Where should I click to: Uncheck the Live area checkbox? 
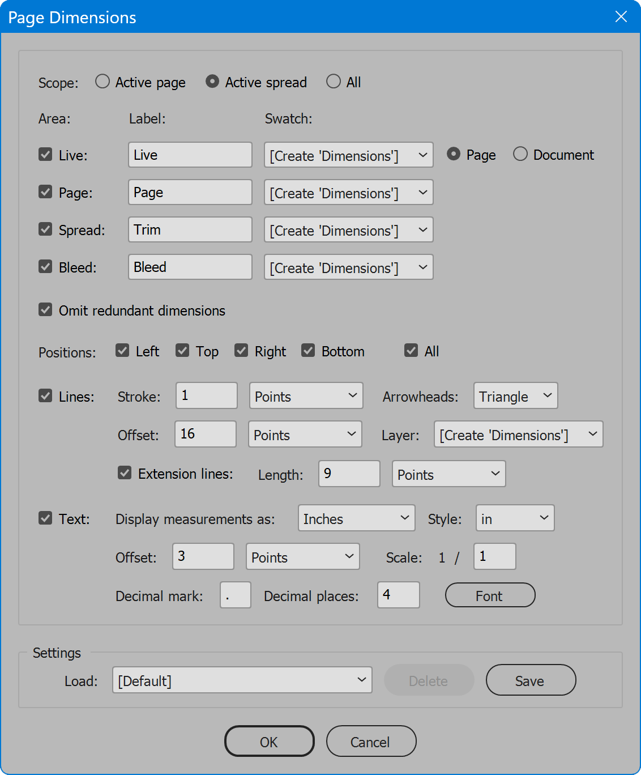[45, 154]
